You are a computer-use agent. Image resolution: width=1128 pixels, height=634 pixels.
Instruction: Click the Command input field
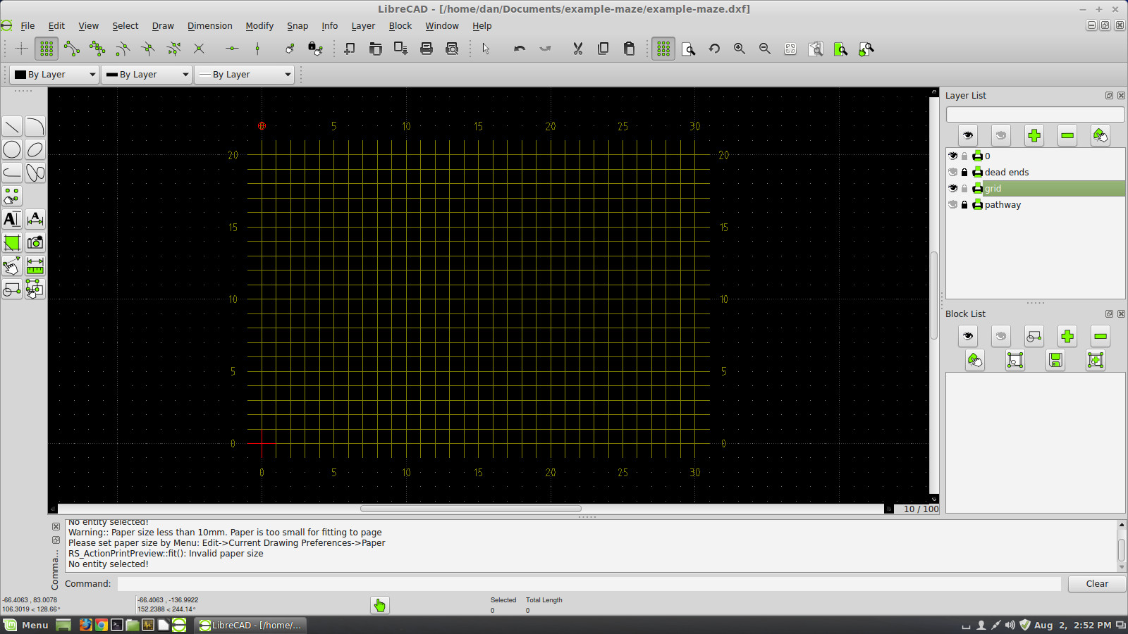(589, 583)
